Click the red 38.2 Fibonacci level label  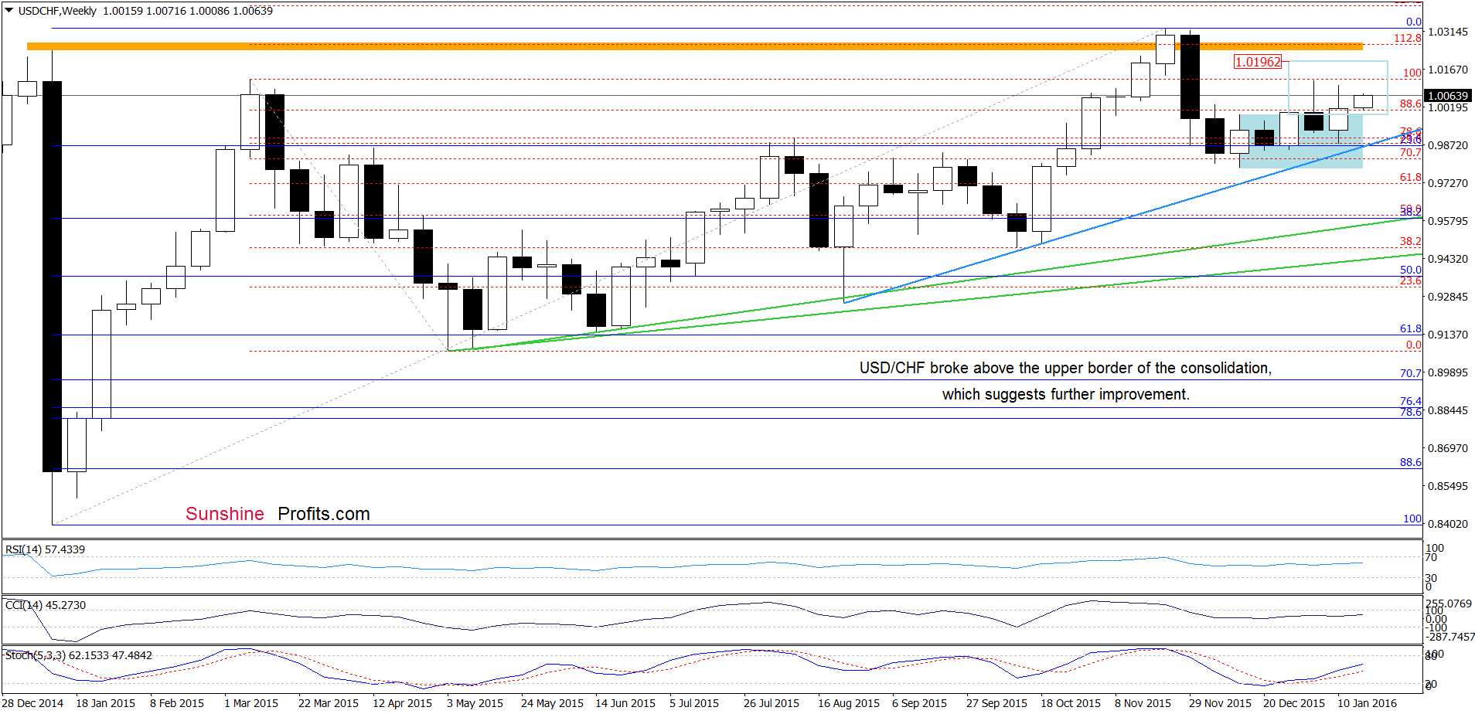pos(1411,241)
